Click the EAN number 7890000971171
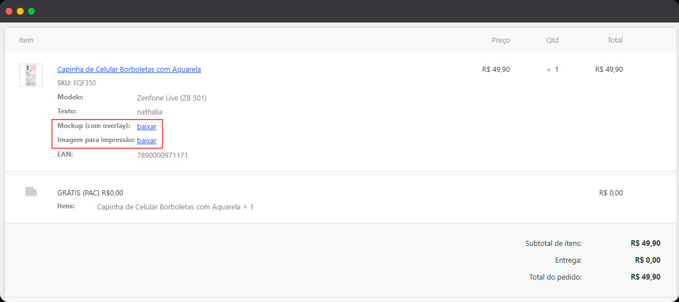This screenshot has height=302, width=679. point(162,155)
